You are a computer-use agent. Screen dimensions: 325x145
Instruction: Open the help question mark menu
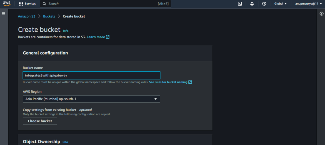[x=264, y=4]
